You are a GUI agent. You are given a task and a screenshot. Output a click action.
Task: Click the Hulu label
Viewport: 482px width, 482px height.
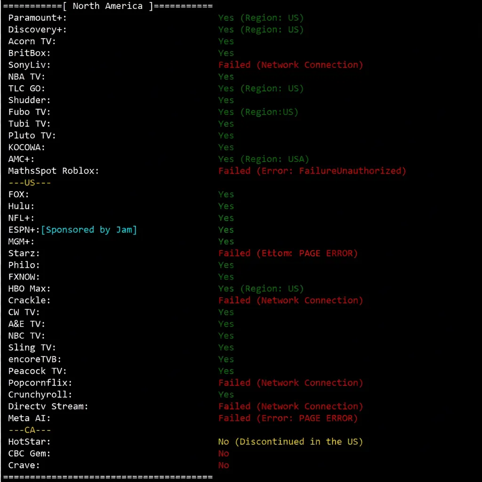click(x=22, y=206)
